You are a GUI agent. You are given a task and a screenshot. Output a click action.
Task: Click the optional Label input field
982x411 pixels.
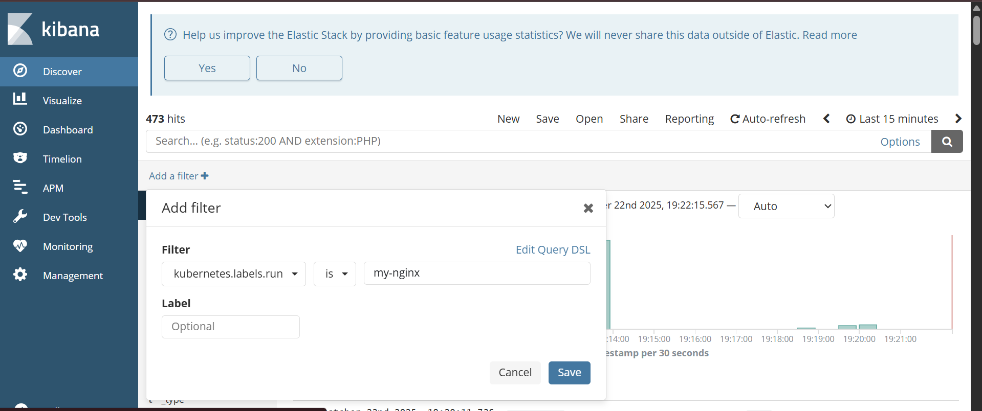coord(231,327)
